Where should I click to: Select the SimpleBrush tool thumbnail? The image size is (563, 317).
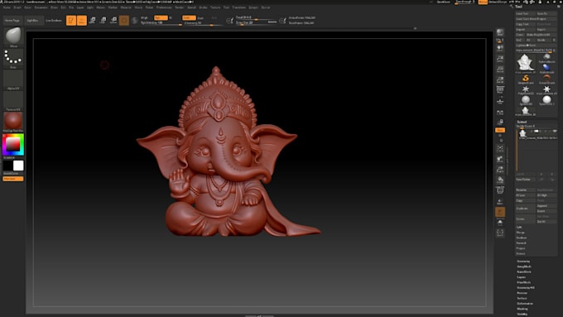(526, 79)
